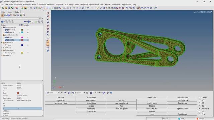Expand the Titles folder

[2, 55]
